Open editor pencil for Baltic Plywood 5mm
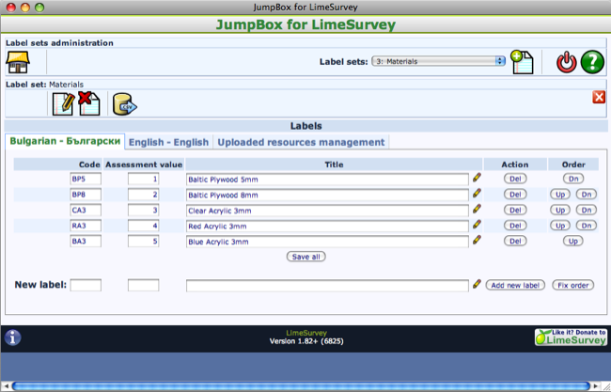Image resolution: width=611 pixels, height=392 pixels. click(477, 178)
